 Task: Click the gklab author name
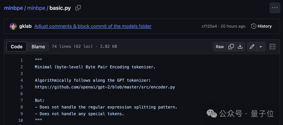coord(25,26)
